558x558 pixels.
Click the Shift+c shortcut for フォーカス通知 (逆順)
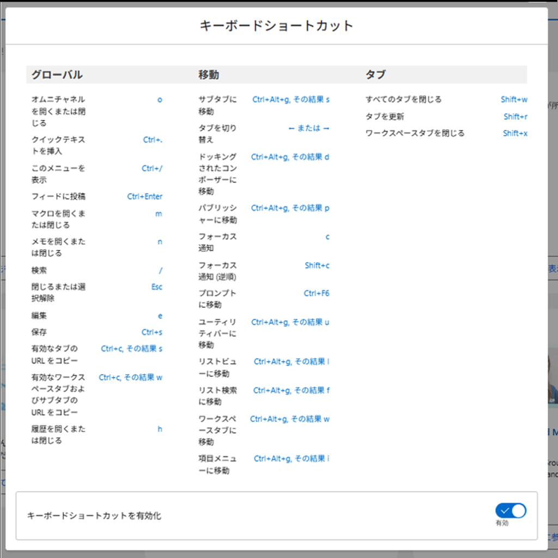point(317,265)
